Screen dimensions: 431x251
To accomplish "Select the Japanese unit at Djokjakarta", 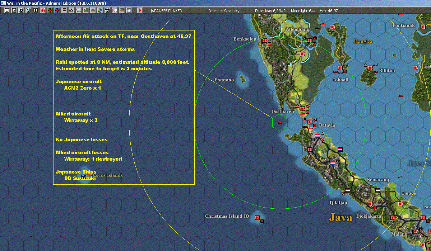I will pyautogui.click(x=370, y=204).
